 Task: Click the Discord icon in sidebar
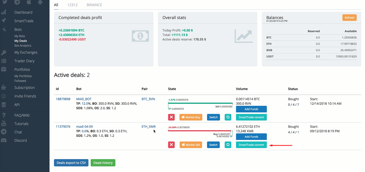[4, 140]
